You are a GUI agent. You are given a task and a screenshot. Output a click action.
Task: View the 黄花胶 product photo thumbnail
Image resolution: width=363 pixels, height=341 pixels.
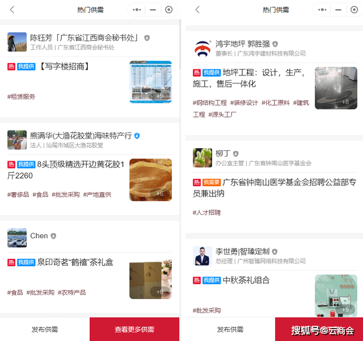[x=150, y=179]
